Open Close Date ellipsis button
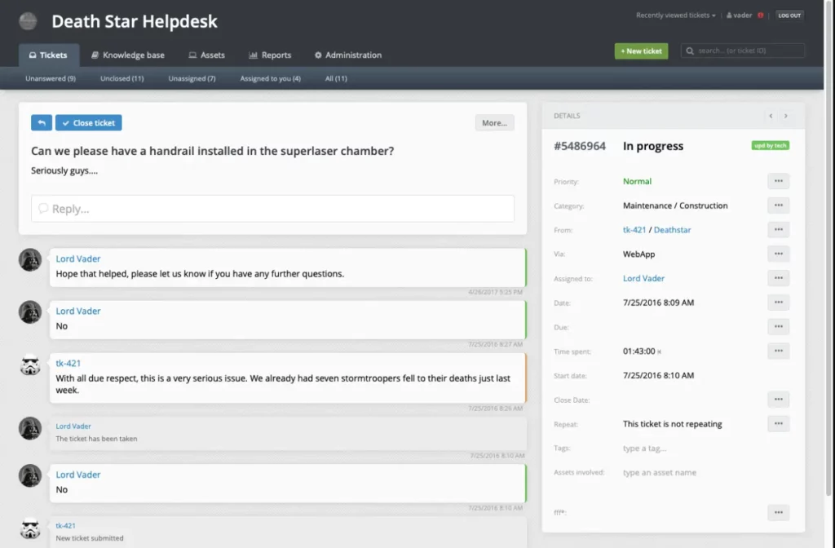This screenshot has height=548, width=835. coord(779,400)
